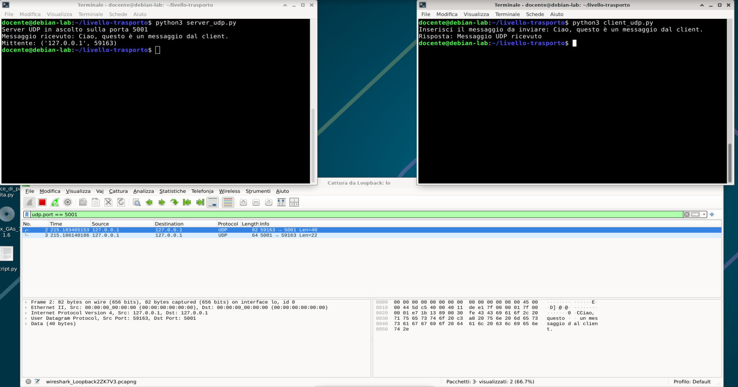Open Modifica menu in left terminal
The image size is (738, 387).
click(x=30, y=14)
